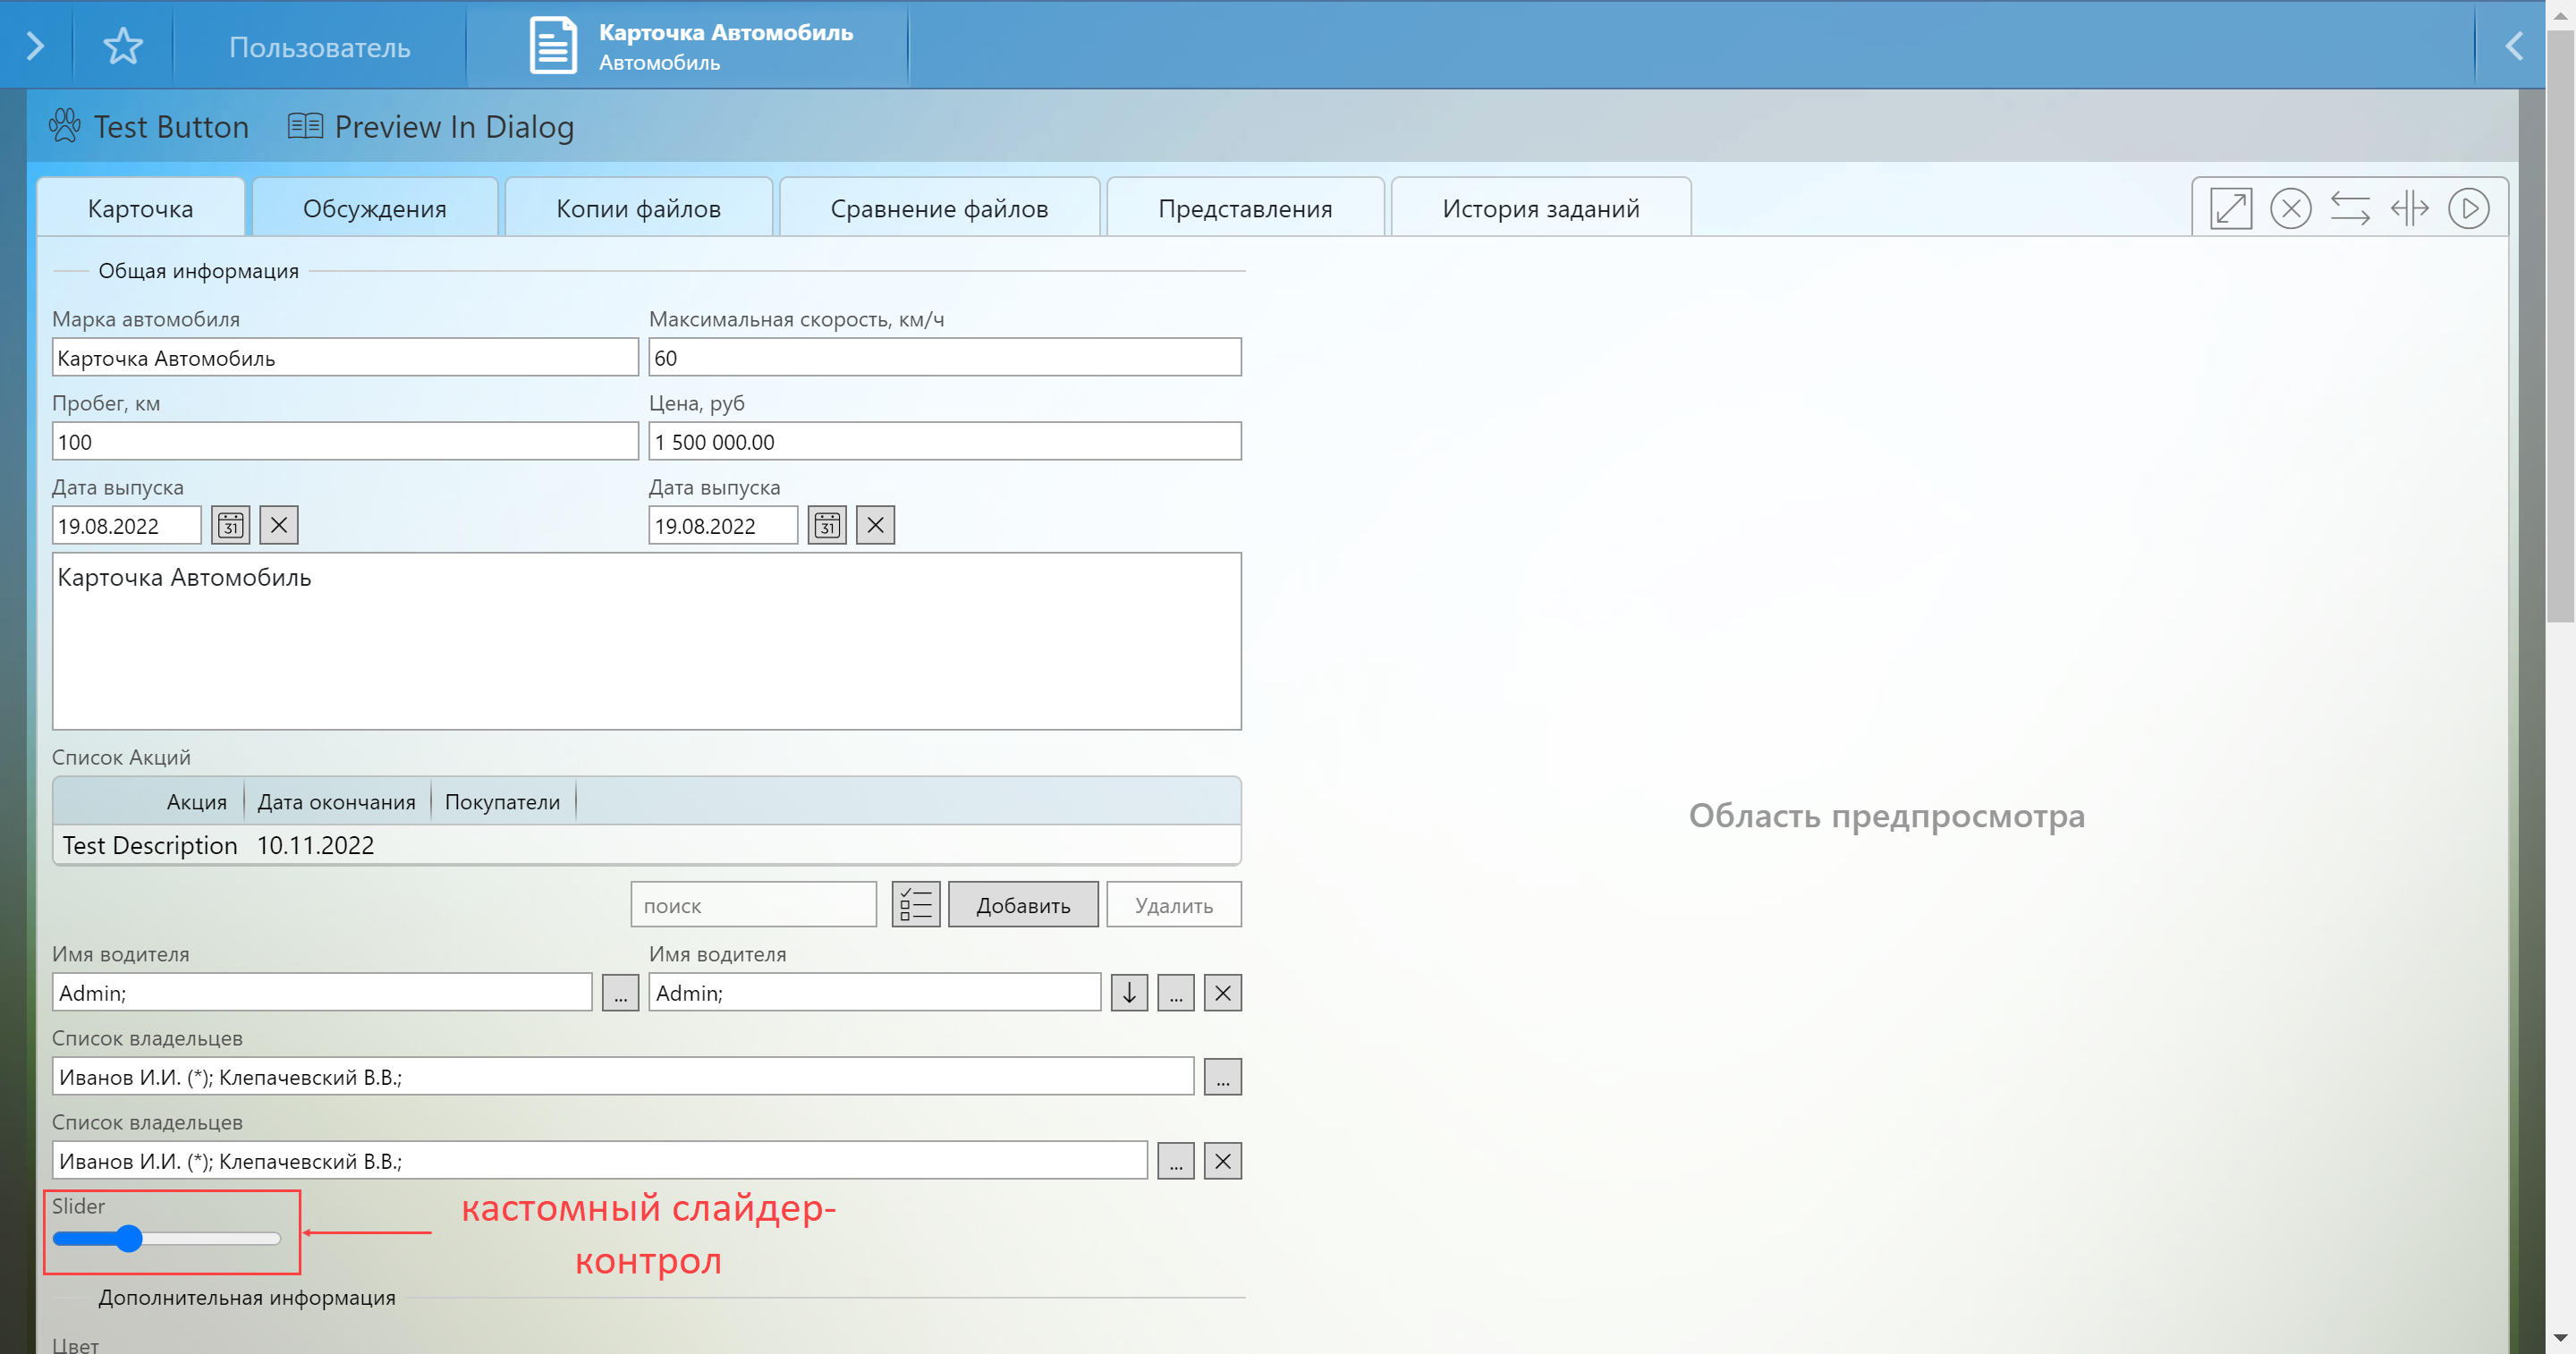Expand the left sidebar chevron

click(x=35, y=46)
